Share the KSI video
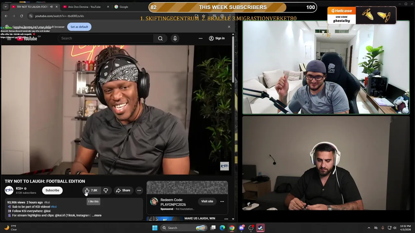The height and width of the screenshot is (233, 415). (x=123, y=190)
